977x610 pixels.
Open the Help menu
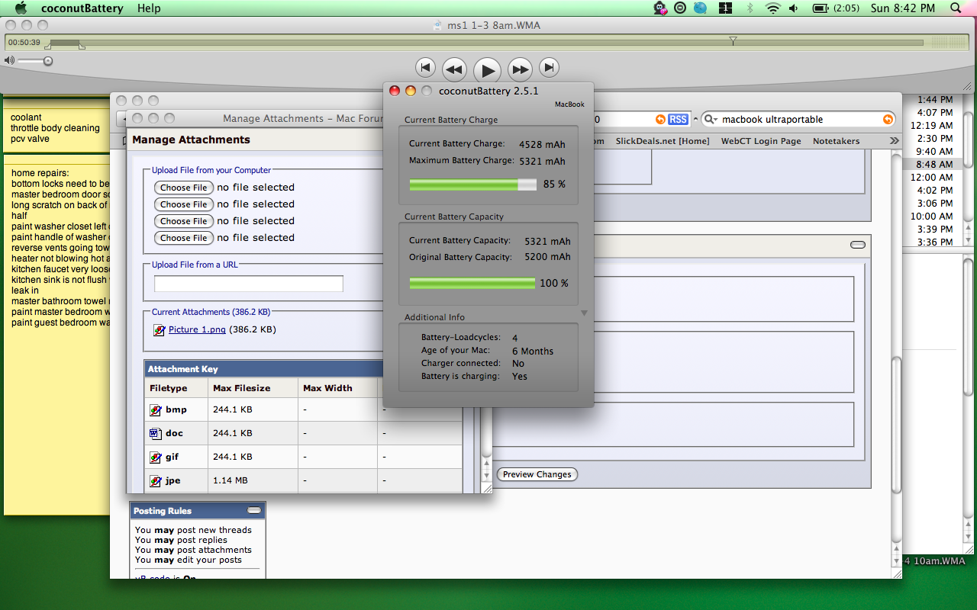(x=149, y=8)
